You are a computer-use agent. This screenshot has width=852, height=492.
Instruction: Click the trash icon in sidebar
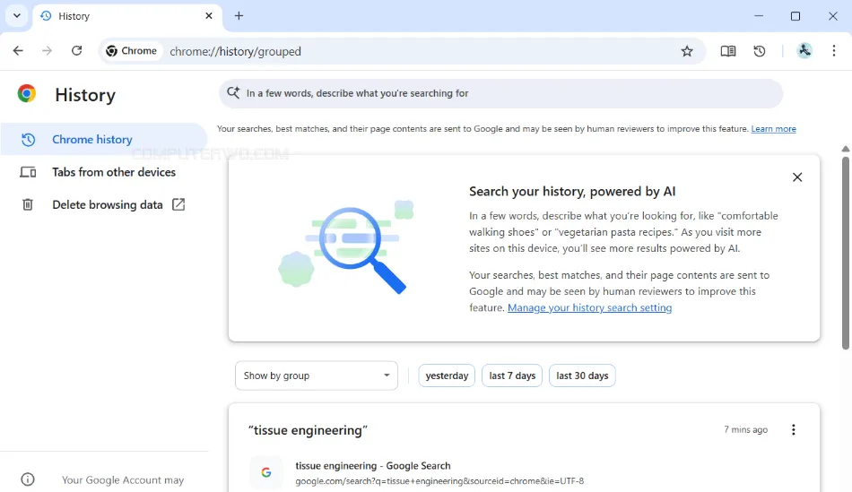[28, 204]
